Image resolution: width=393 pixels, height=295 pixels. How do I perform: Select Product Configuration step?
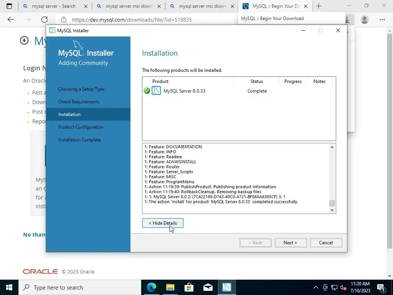[81, 127]
